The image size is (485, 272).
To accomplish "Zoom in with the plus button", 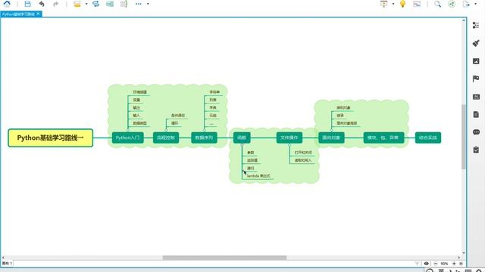I will 454,264.
